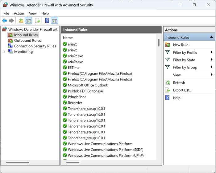Image resolution: width=216 pixels, height=173 pixels.
Task: Click the tree pane horizontal scrollbar thumb
Action: tap(18, 163)
